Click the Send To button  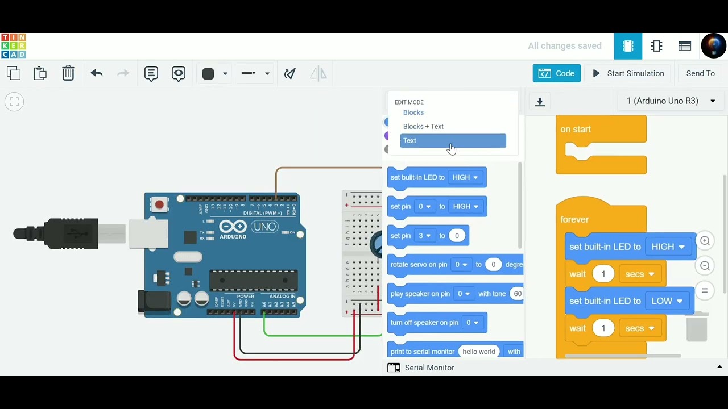pyautogui.click(x=701, y=73)
